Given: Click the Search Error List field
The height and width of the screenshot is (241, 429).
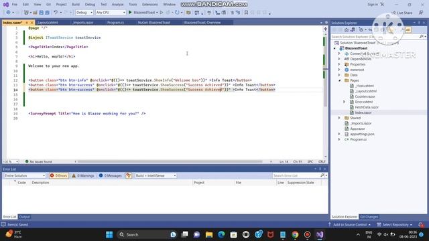Looking at the screenshot, I should (296, 175).
